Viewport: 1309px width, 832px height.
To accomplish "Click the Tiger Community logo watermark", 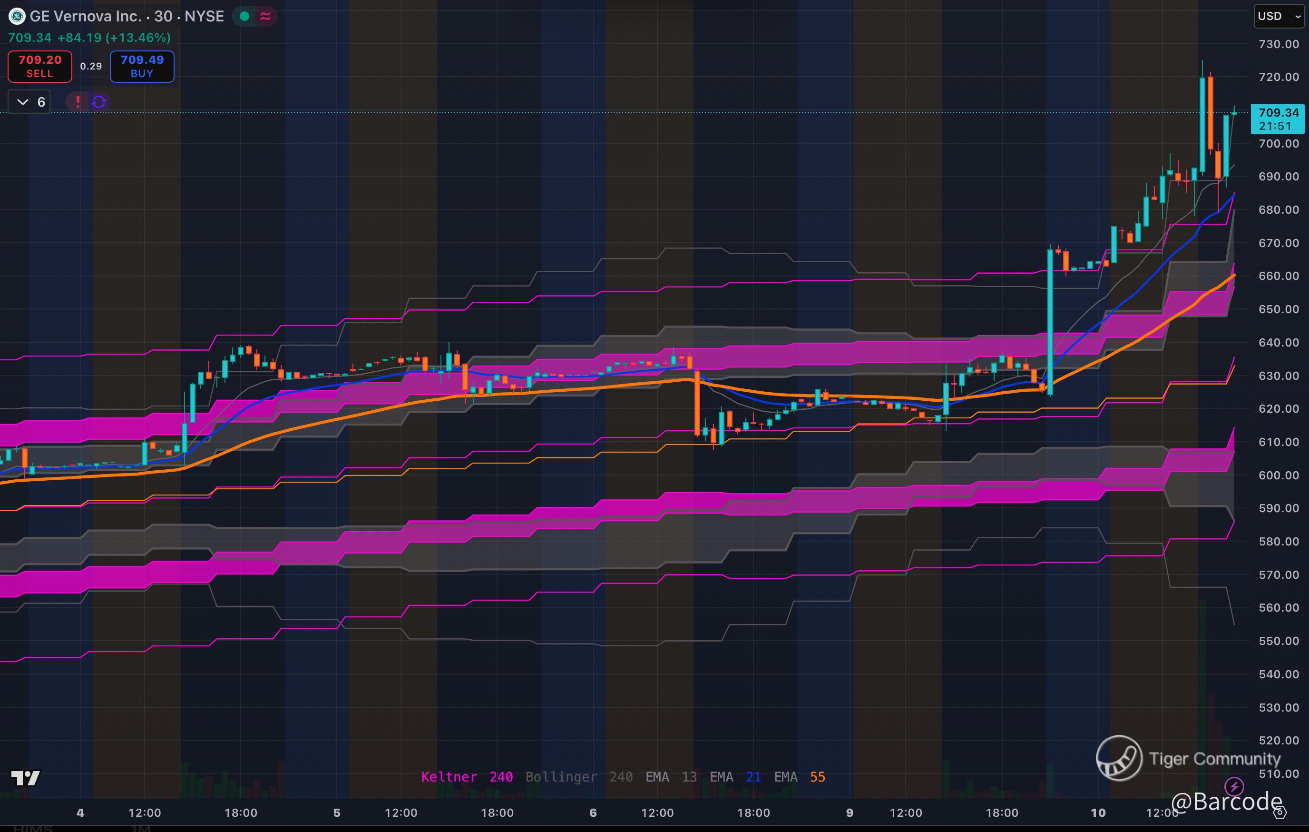I will pos(1119,758).
